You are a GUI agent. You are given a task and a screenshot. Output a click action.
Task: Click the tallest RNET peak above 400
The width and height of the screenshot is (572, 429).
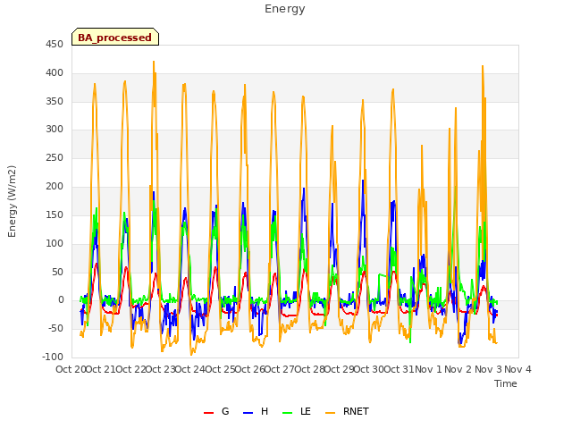coord(154,62)
